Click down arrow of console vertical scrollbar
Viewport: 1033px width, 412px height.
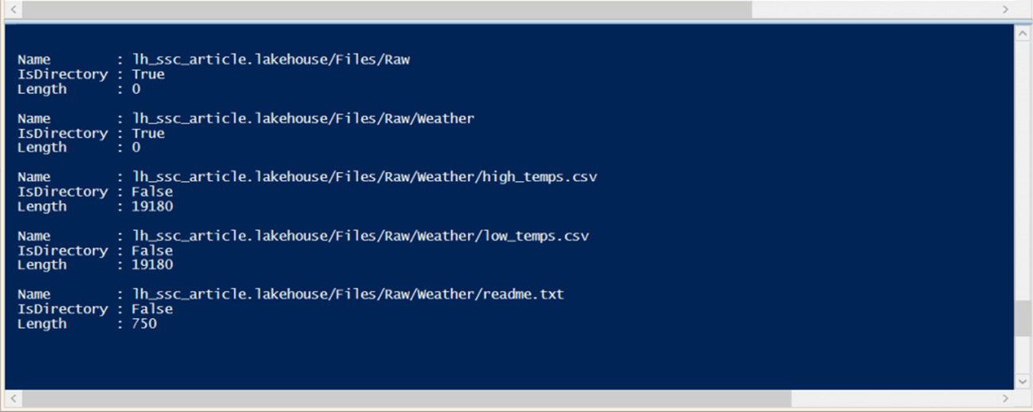(x=1023, y=382)
